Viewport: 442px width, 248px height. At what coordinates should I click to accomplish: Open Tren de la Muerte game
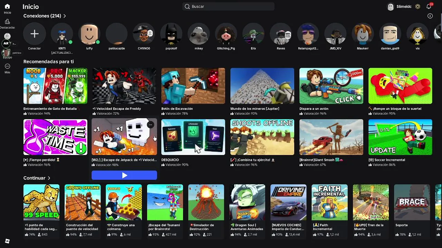371,202
